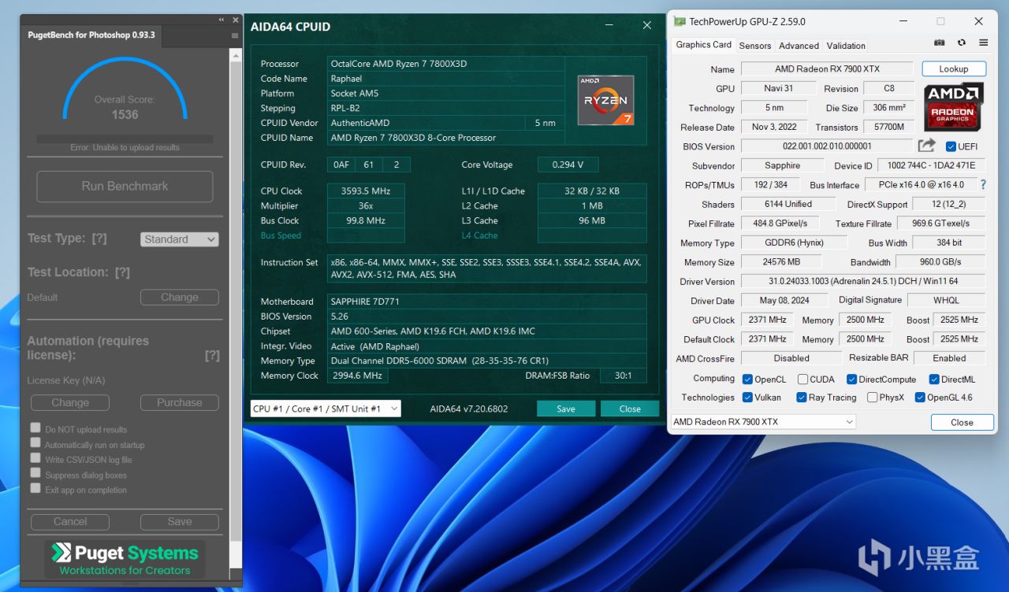Click the teal Close button in AIDA64 CPUID

click(x=630, y=409)
